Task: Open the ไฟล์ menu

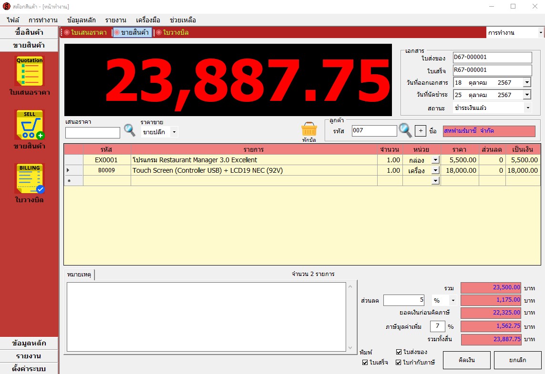Action: click(x=13, y=20)
